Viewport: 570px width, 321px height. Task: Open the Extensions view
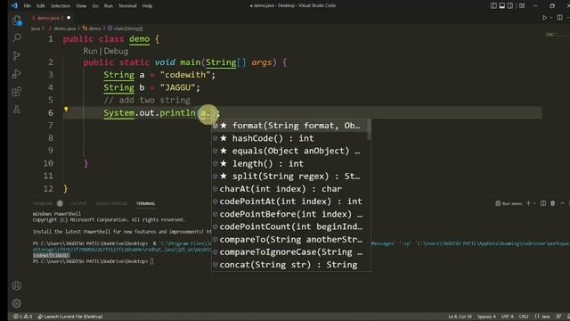click(x=17, y=92)
